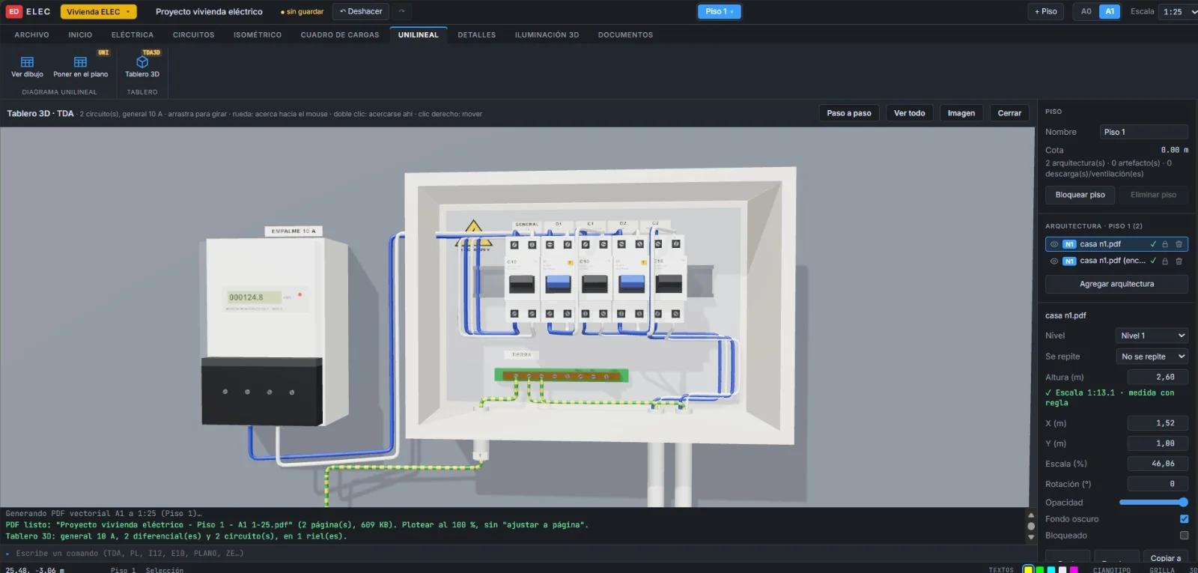Screen dimensions: 1198x573
Task: Open the Tablero 3D cube tool
Action: [142, 62]
